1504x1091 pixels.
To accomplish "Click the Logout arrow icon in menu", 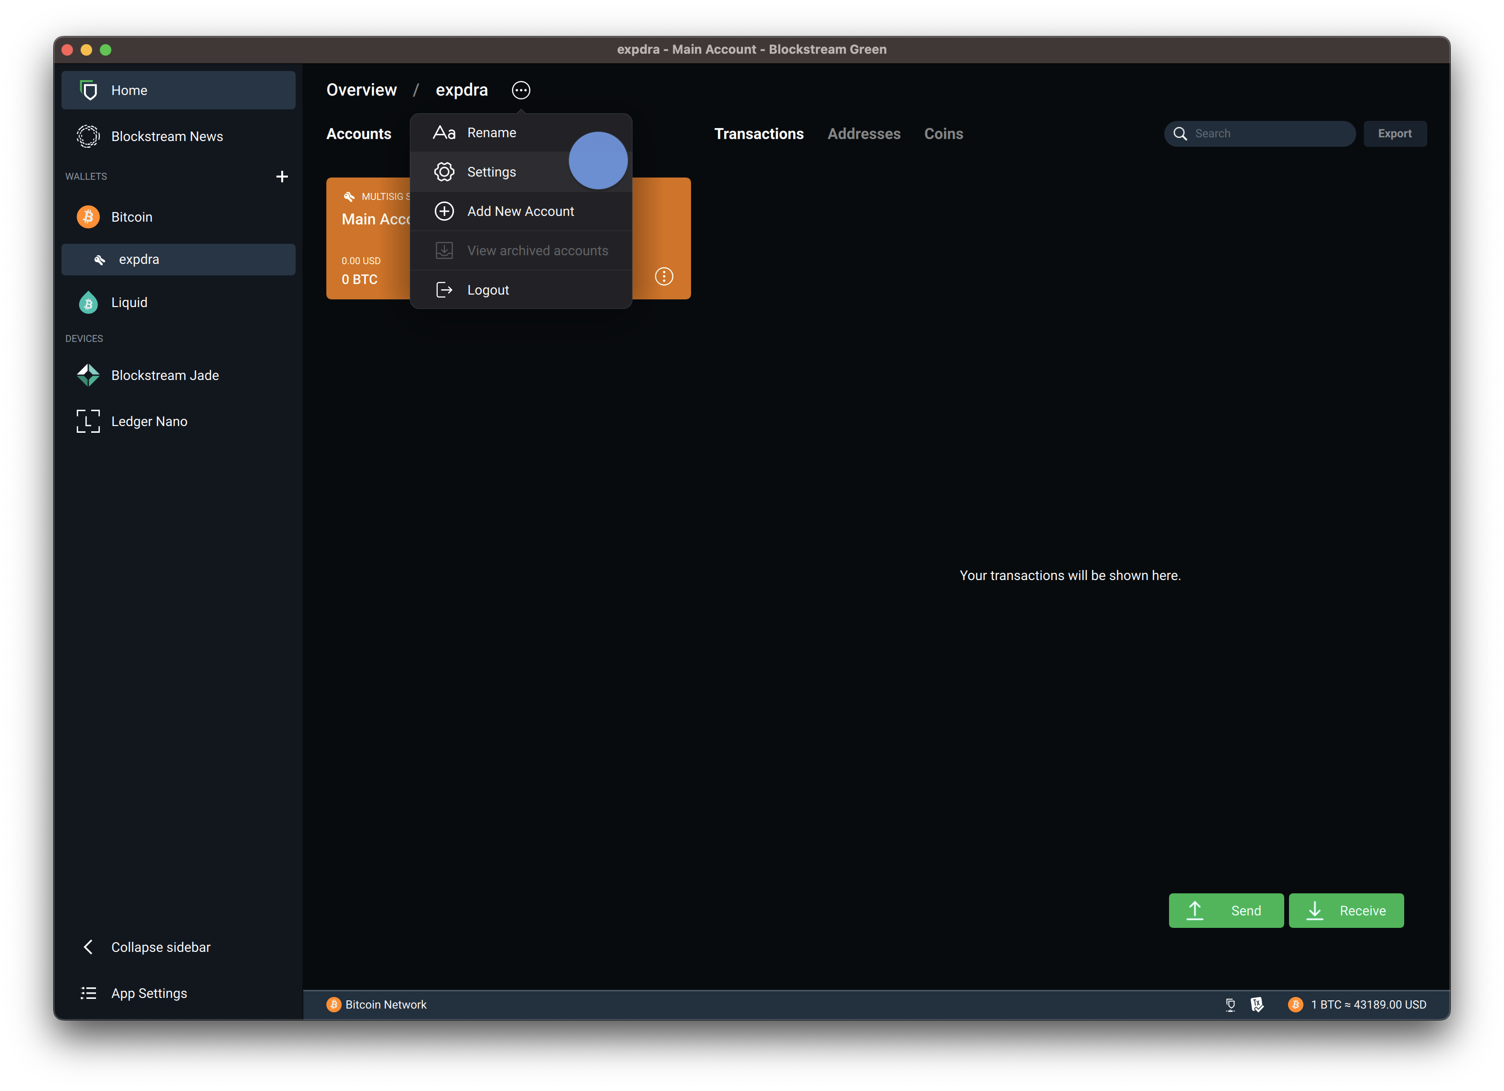I will [443, 290].
